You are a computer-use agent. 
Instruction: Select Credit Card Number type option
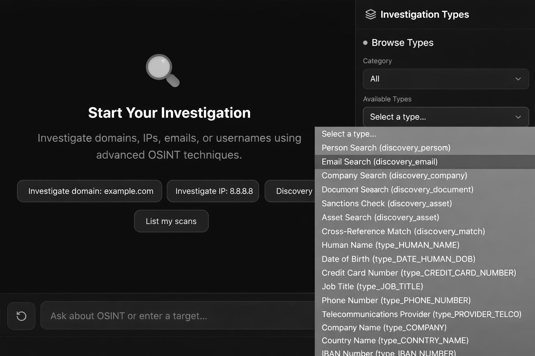tap(418, 273)
